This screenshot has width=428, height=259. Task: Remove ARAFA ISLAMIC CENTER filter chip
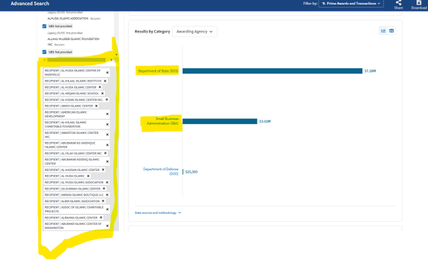point(96,106)
